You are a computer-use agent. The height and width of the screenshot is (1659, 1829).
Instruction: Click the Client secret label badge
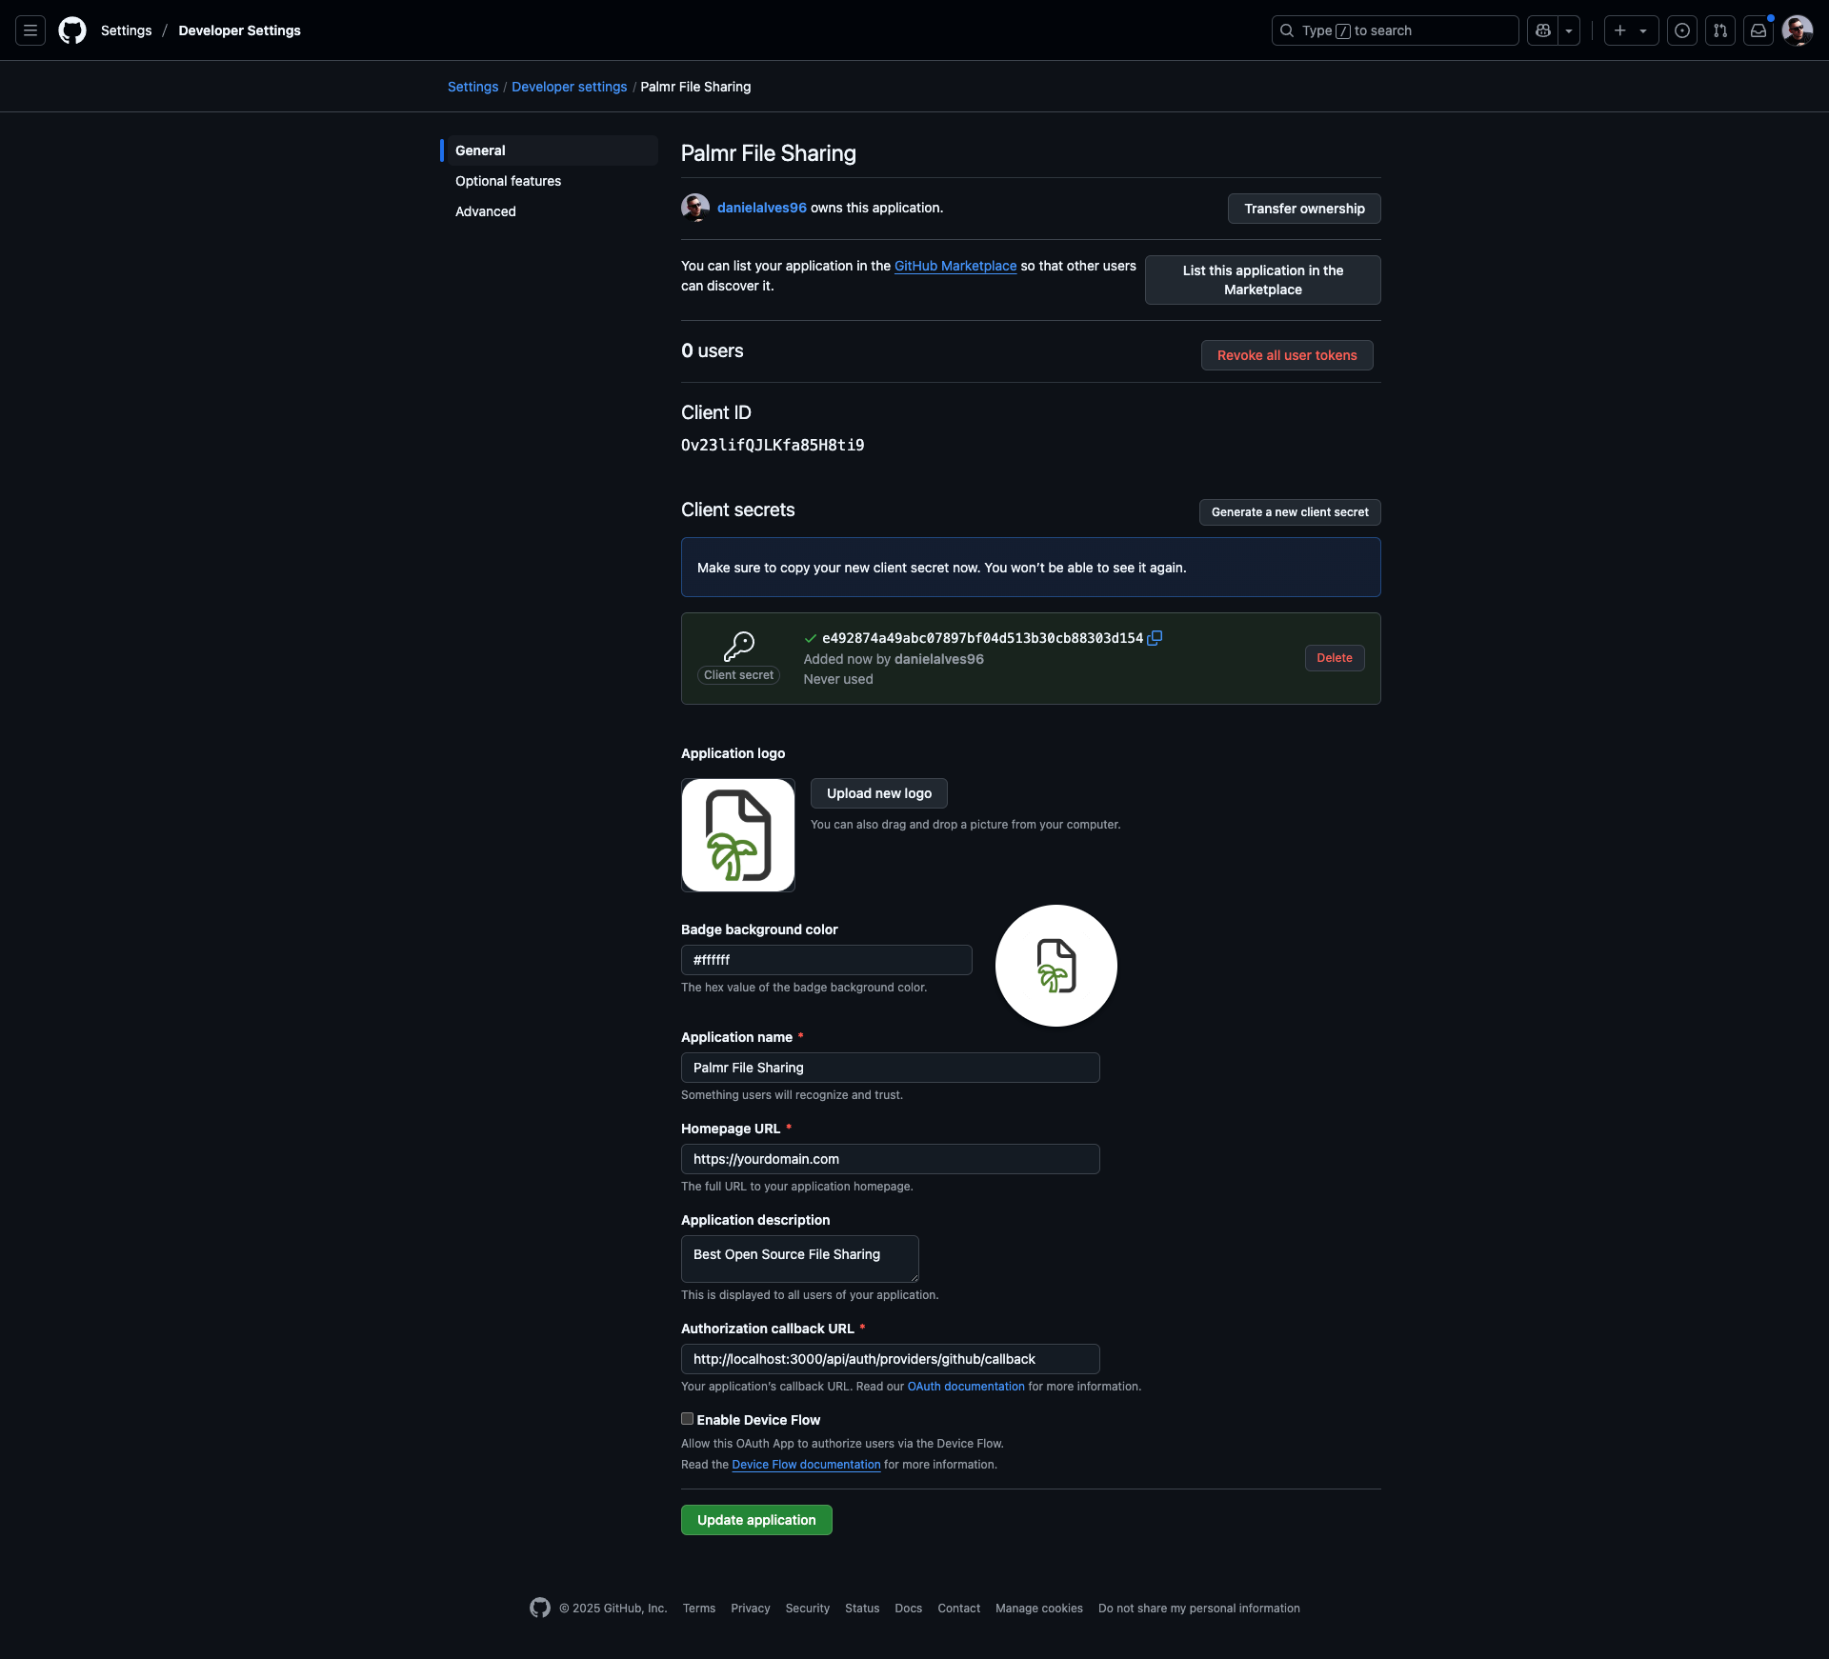(x=738, y=675)
